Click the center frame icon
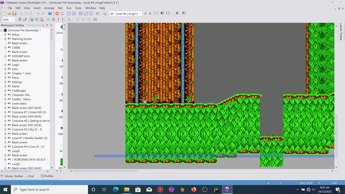 click(95, 20)
